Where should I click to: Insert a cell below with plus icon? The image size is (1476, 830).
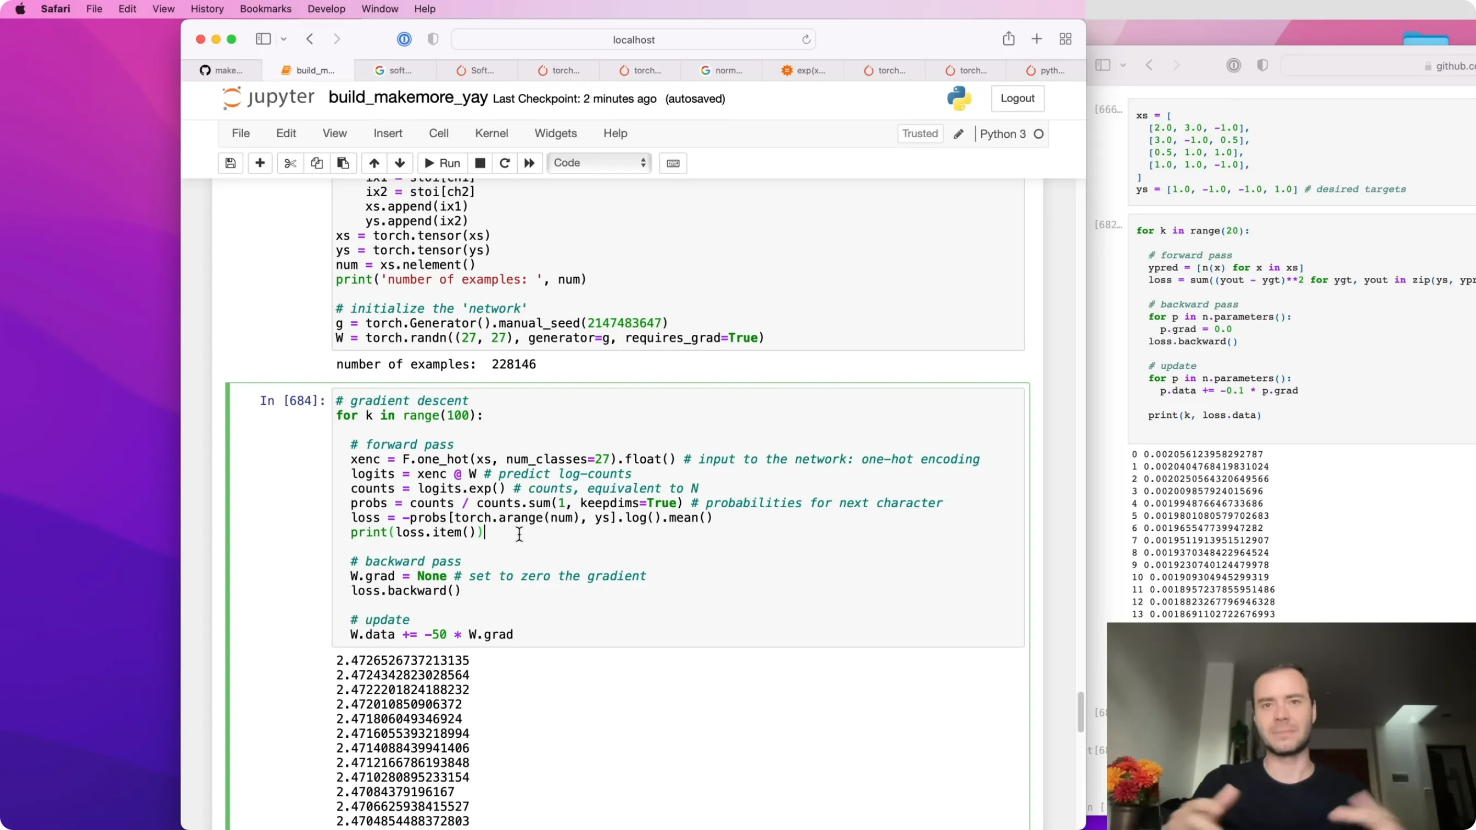point(260,163)
